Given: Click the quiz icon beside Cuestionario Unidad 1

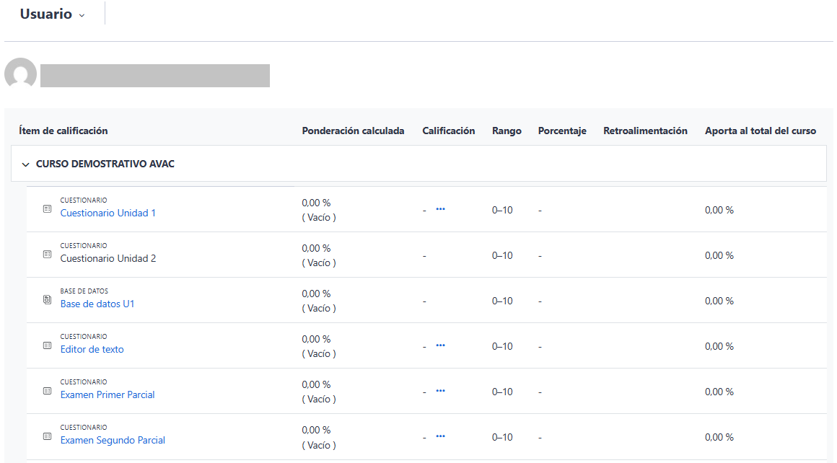Looking at the screenshot, I should (x=48, y=209).
